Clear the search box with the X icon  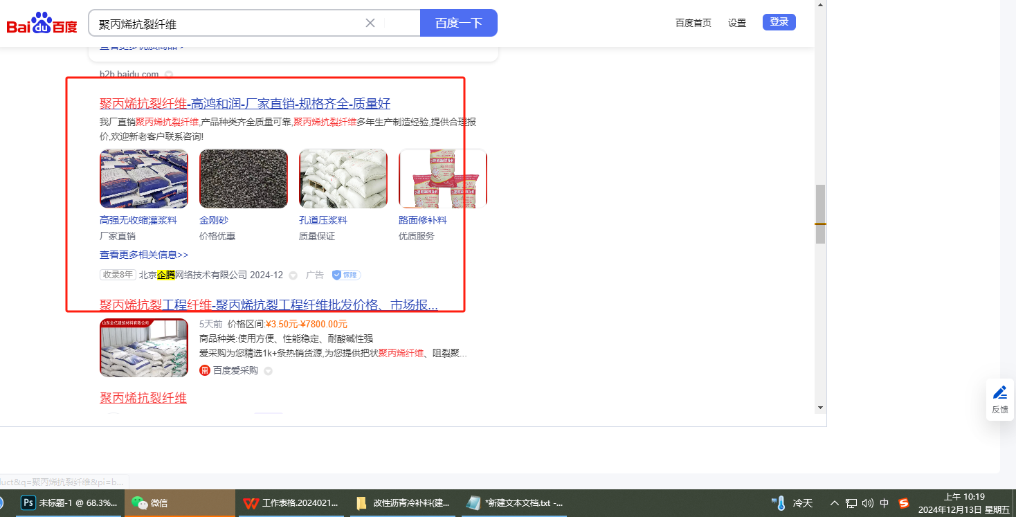(370, 23)
